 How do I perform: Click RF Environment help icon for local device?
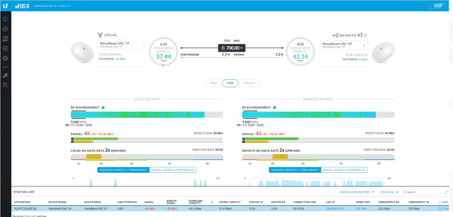pos(103,108)
